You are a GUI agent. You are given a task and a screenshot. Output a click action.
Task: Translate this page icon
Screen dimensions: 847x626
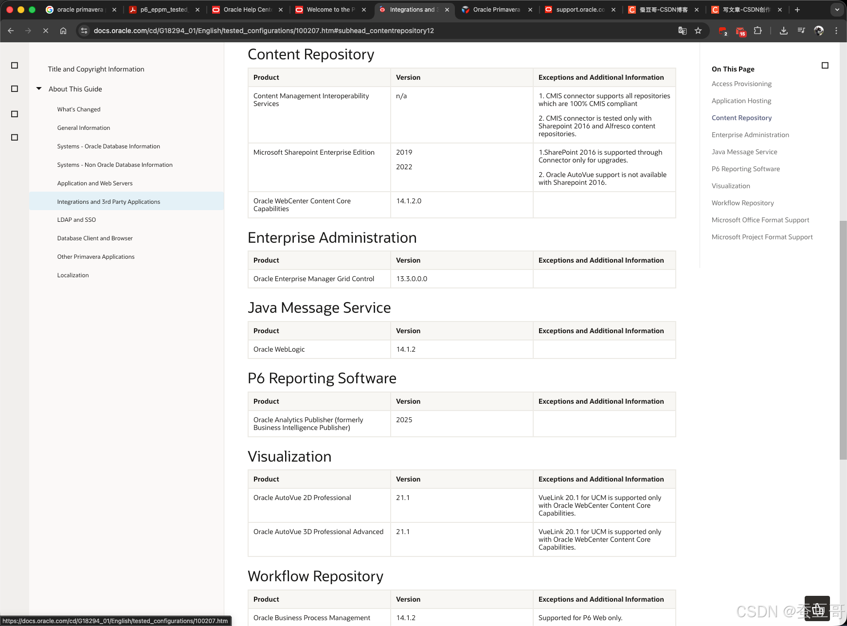683,31
